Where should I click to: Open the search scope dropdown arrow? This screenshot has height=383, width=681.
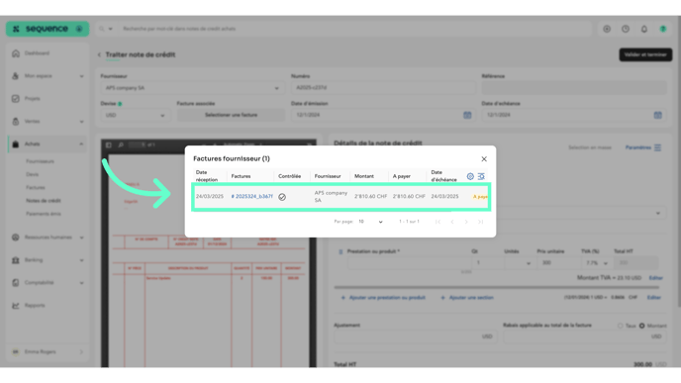click(x=110, y=29)
